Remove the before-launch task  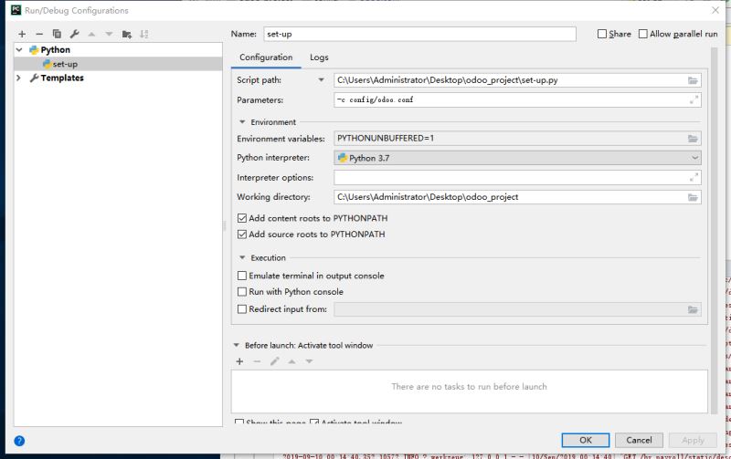pyautogui.click(x=257, y=361)
